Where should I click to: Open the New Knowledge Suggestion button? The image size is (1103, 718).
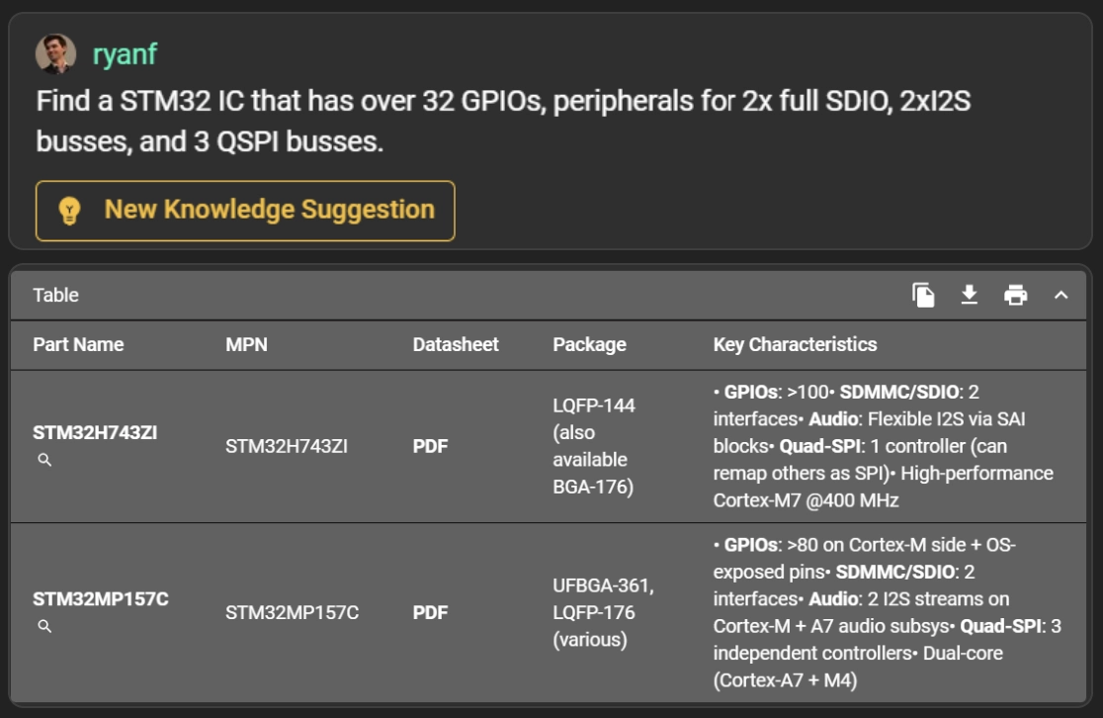click(245, 210)
